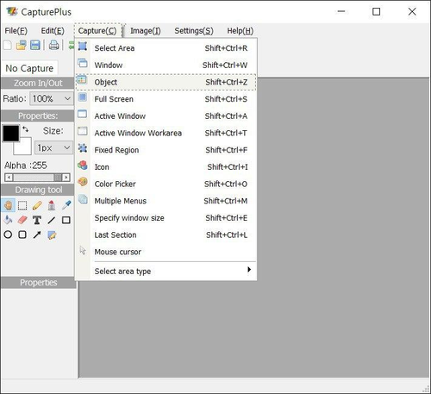The width and height of the screenshot is (431, 394).
Task: Choose Window capture from the menu
Action: pyautogui.click(x=166, y=65)
